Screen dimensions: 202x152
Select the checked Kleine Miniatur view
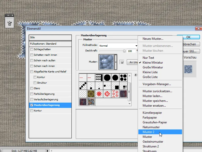coord(153,63)
